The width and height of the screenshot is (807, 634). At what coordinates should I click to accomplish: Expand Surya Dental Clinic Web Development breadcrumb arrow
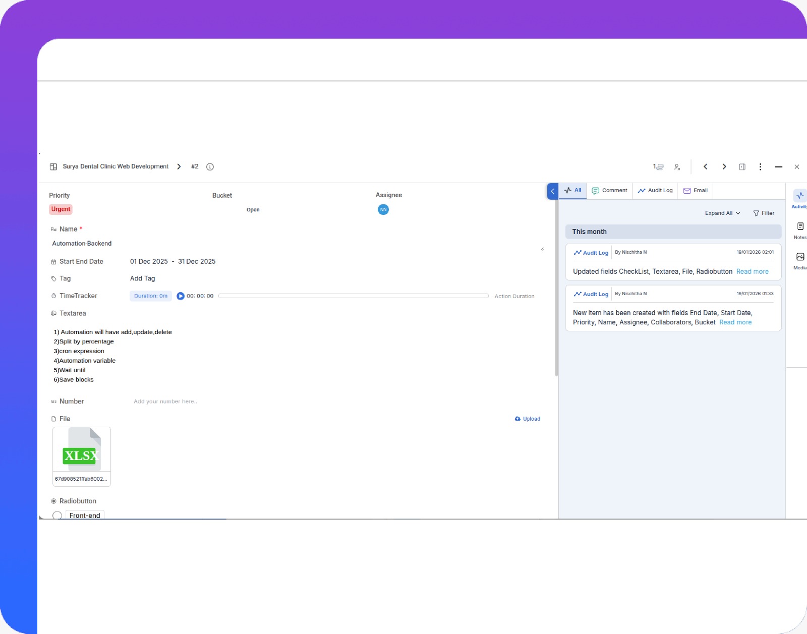179,166
